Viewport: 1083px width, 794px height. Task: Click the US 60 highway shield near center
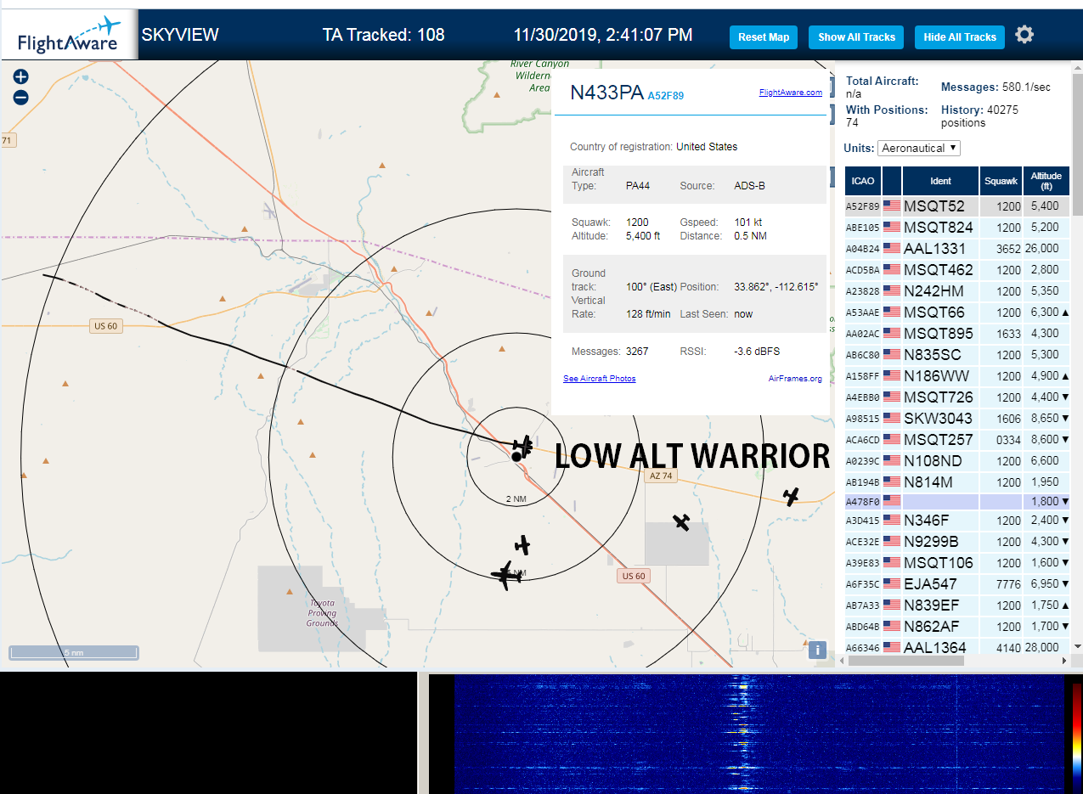633,576
